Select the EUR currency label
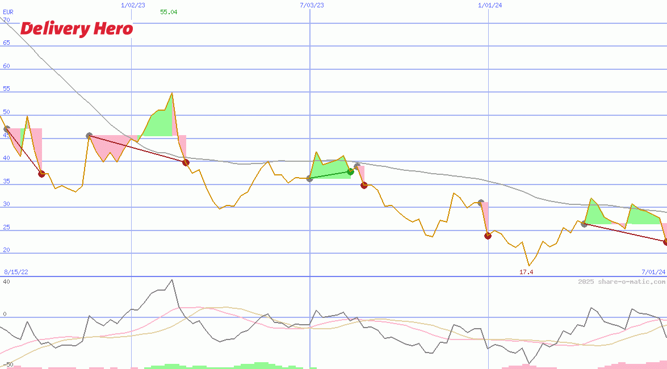The height and width of the screenshot is (369, 667). coord(8,12)
